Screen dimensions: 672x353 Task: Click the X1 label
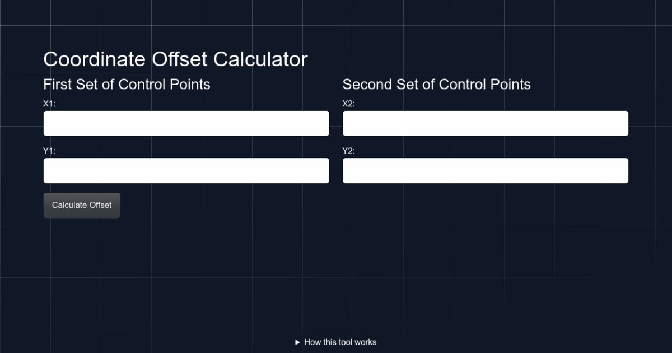[x=50, y=104]
